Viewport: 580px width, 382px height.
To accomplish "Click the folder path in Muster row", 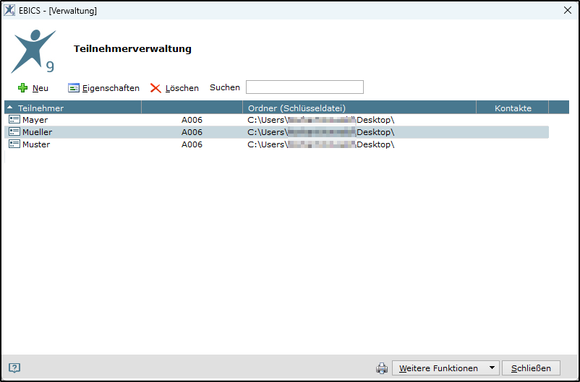I will 321,144.
